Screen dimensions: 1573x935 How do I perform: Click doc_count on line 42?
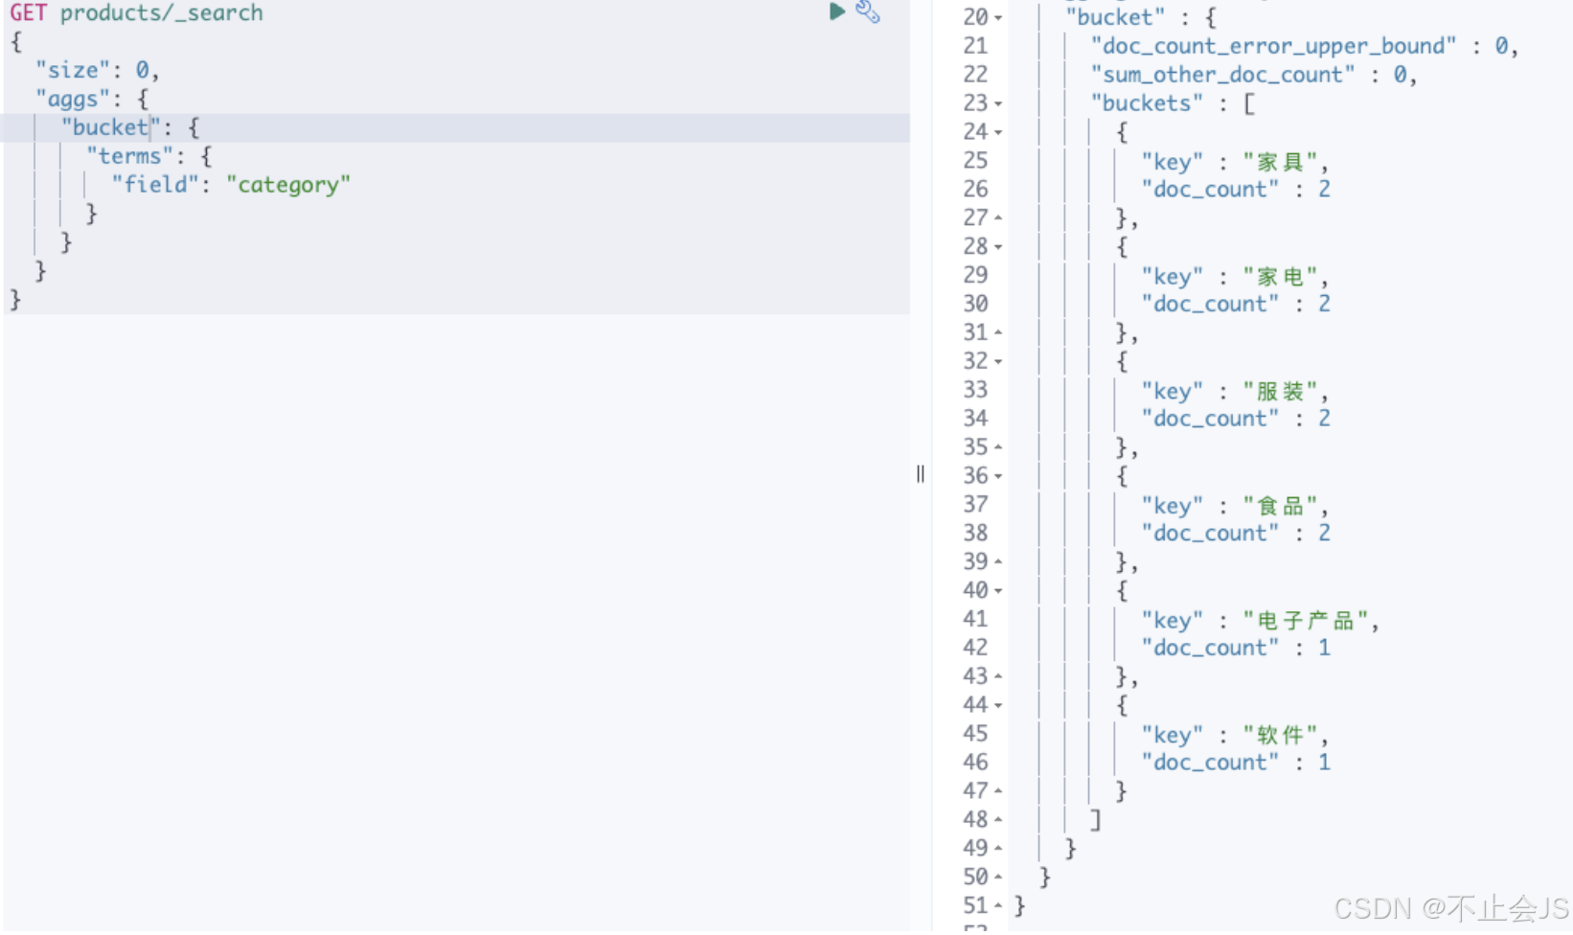pos(1210,649)
